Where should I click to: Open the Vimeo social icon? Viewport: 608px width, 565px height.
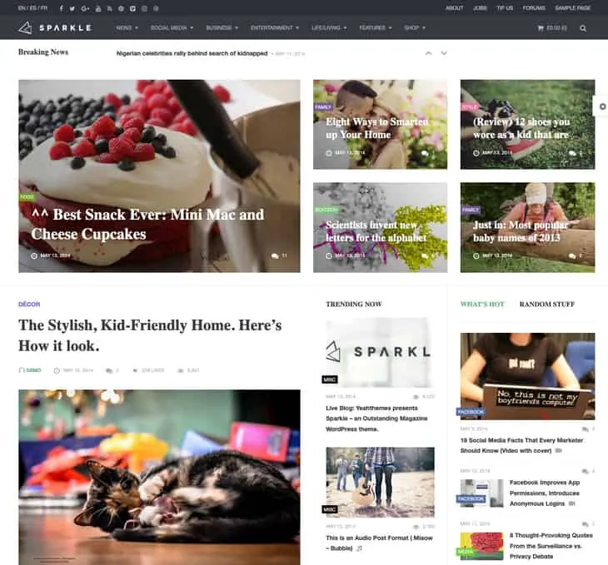click(x=132, y=8)
